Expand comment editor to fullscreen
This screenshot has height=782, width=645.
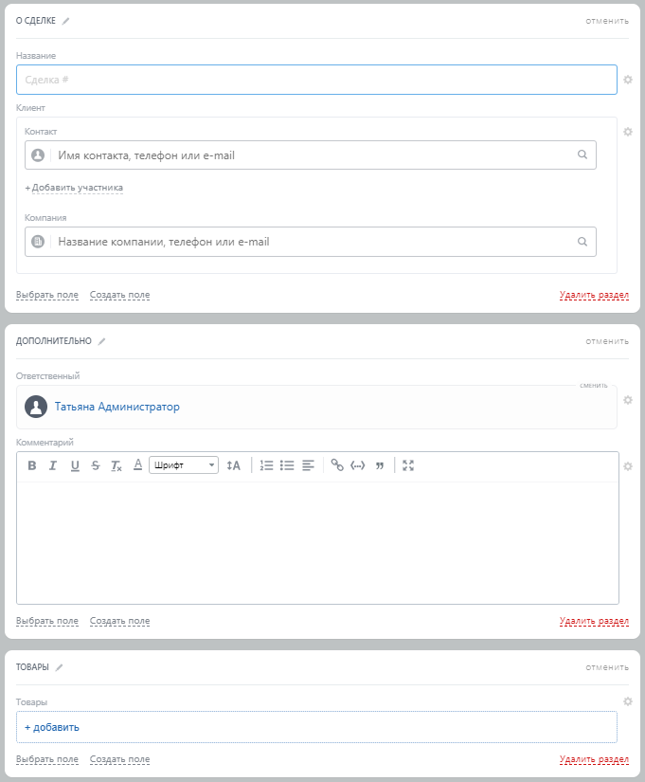coord(408,465)
